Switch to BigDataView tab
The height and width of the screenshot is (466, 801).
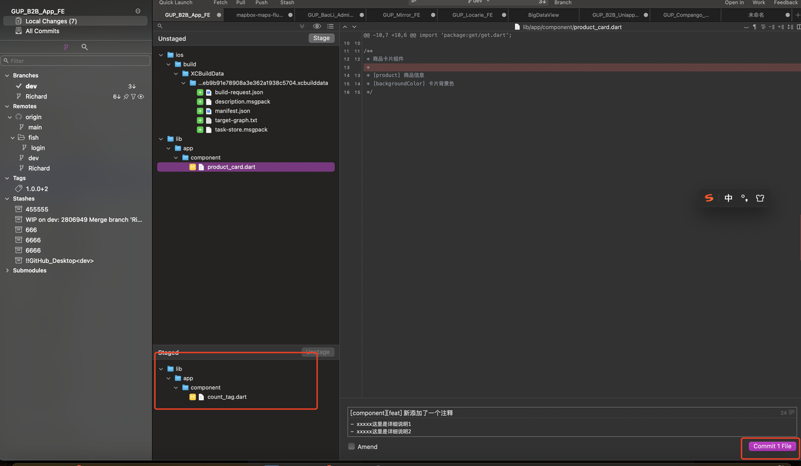pyautogui.click(x=543, y=15)
